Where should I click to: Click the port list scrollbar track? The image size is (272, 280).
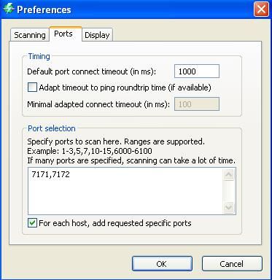coord(229,191)
